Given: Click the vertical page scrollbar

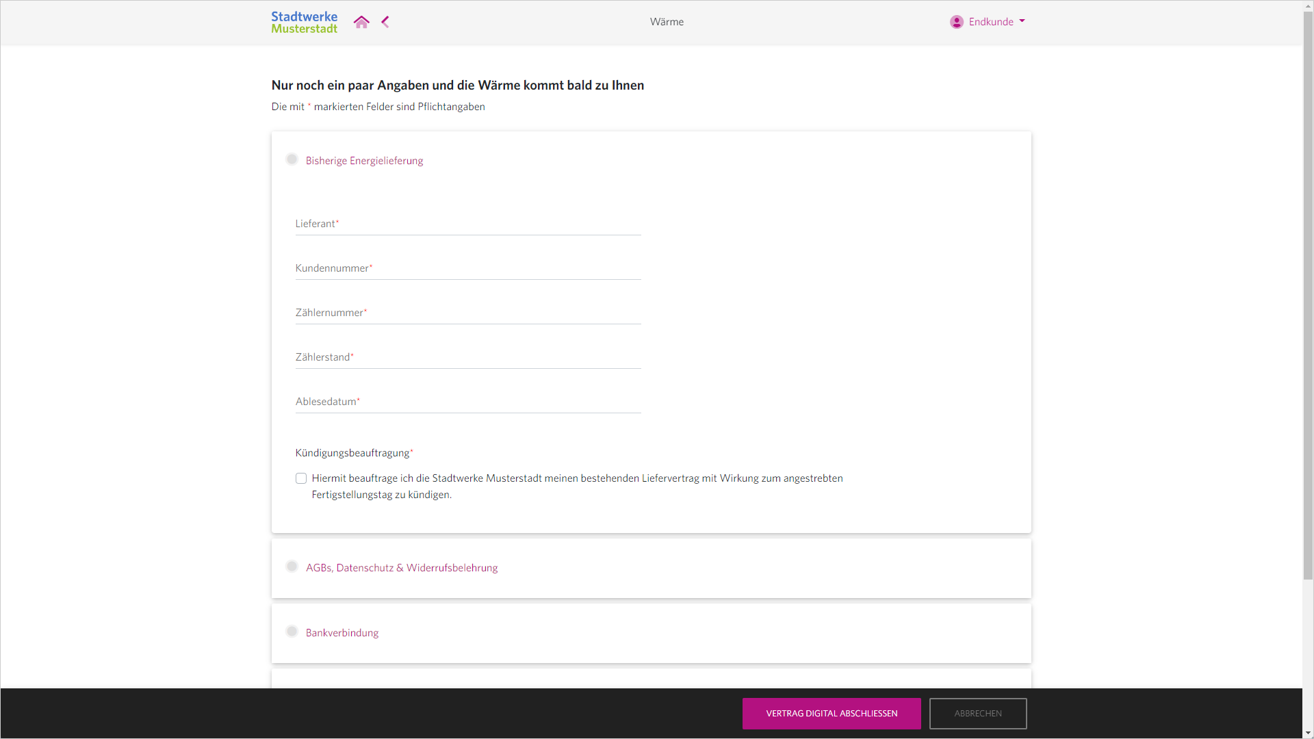Looking at the screenshot, I should click(1308, 294).
